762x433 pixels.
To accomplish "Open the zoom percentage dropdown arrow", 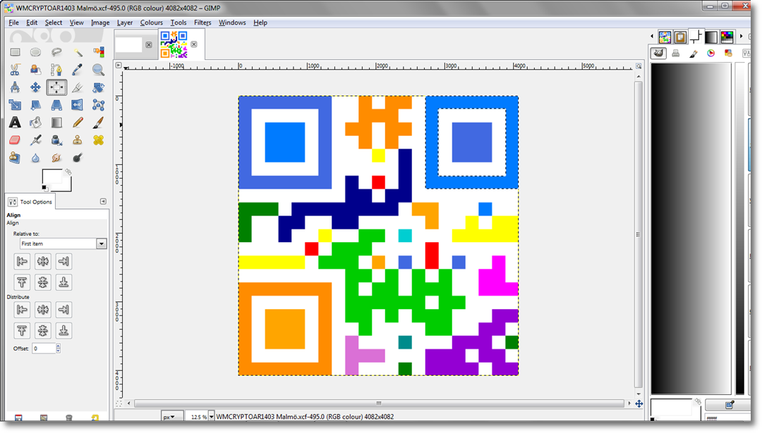I will pos(212,417).
